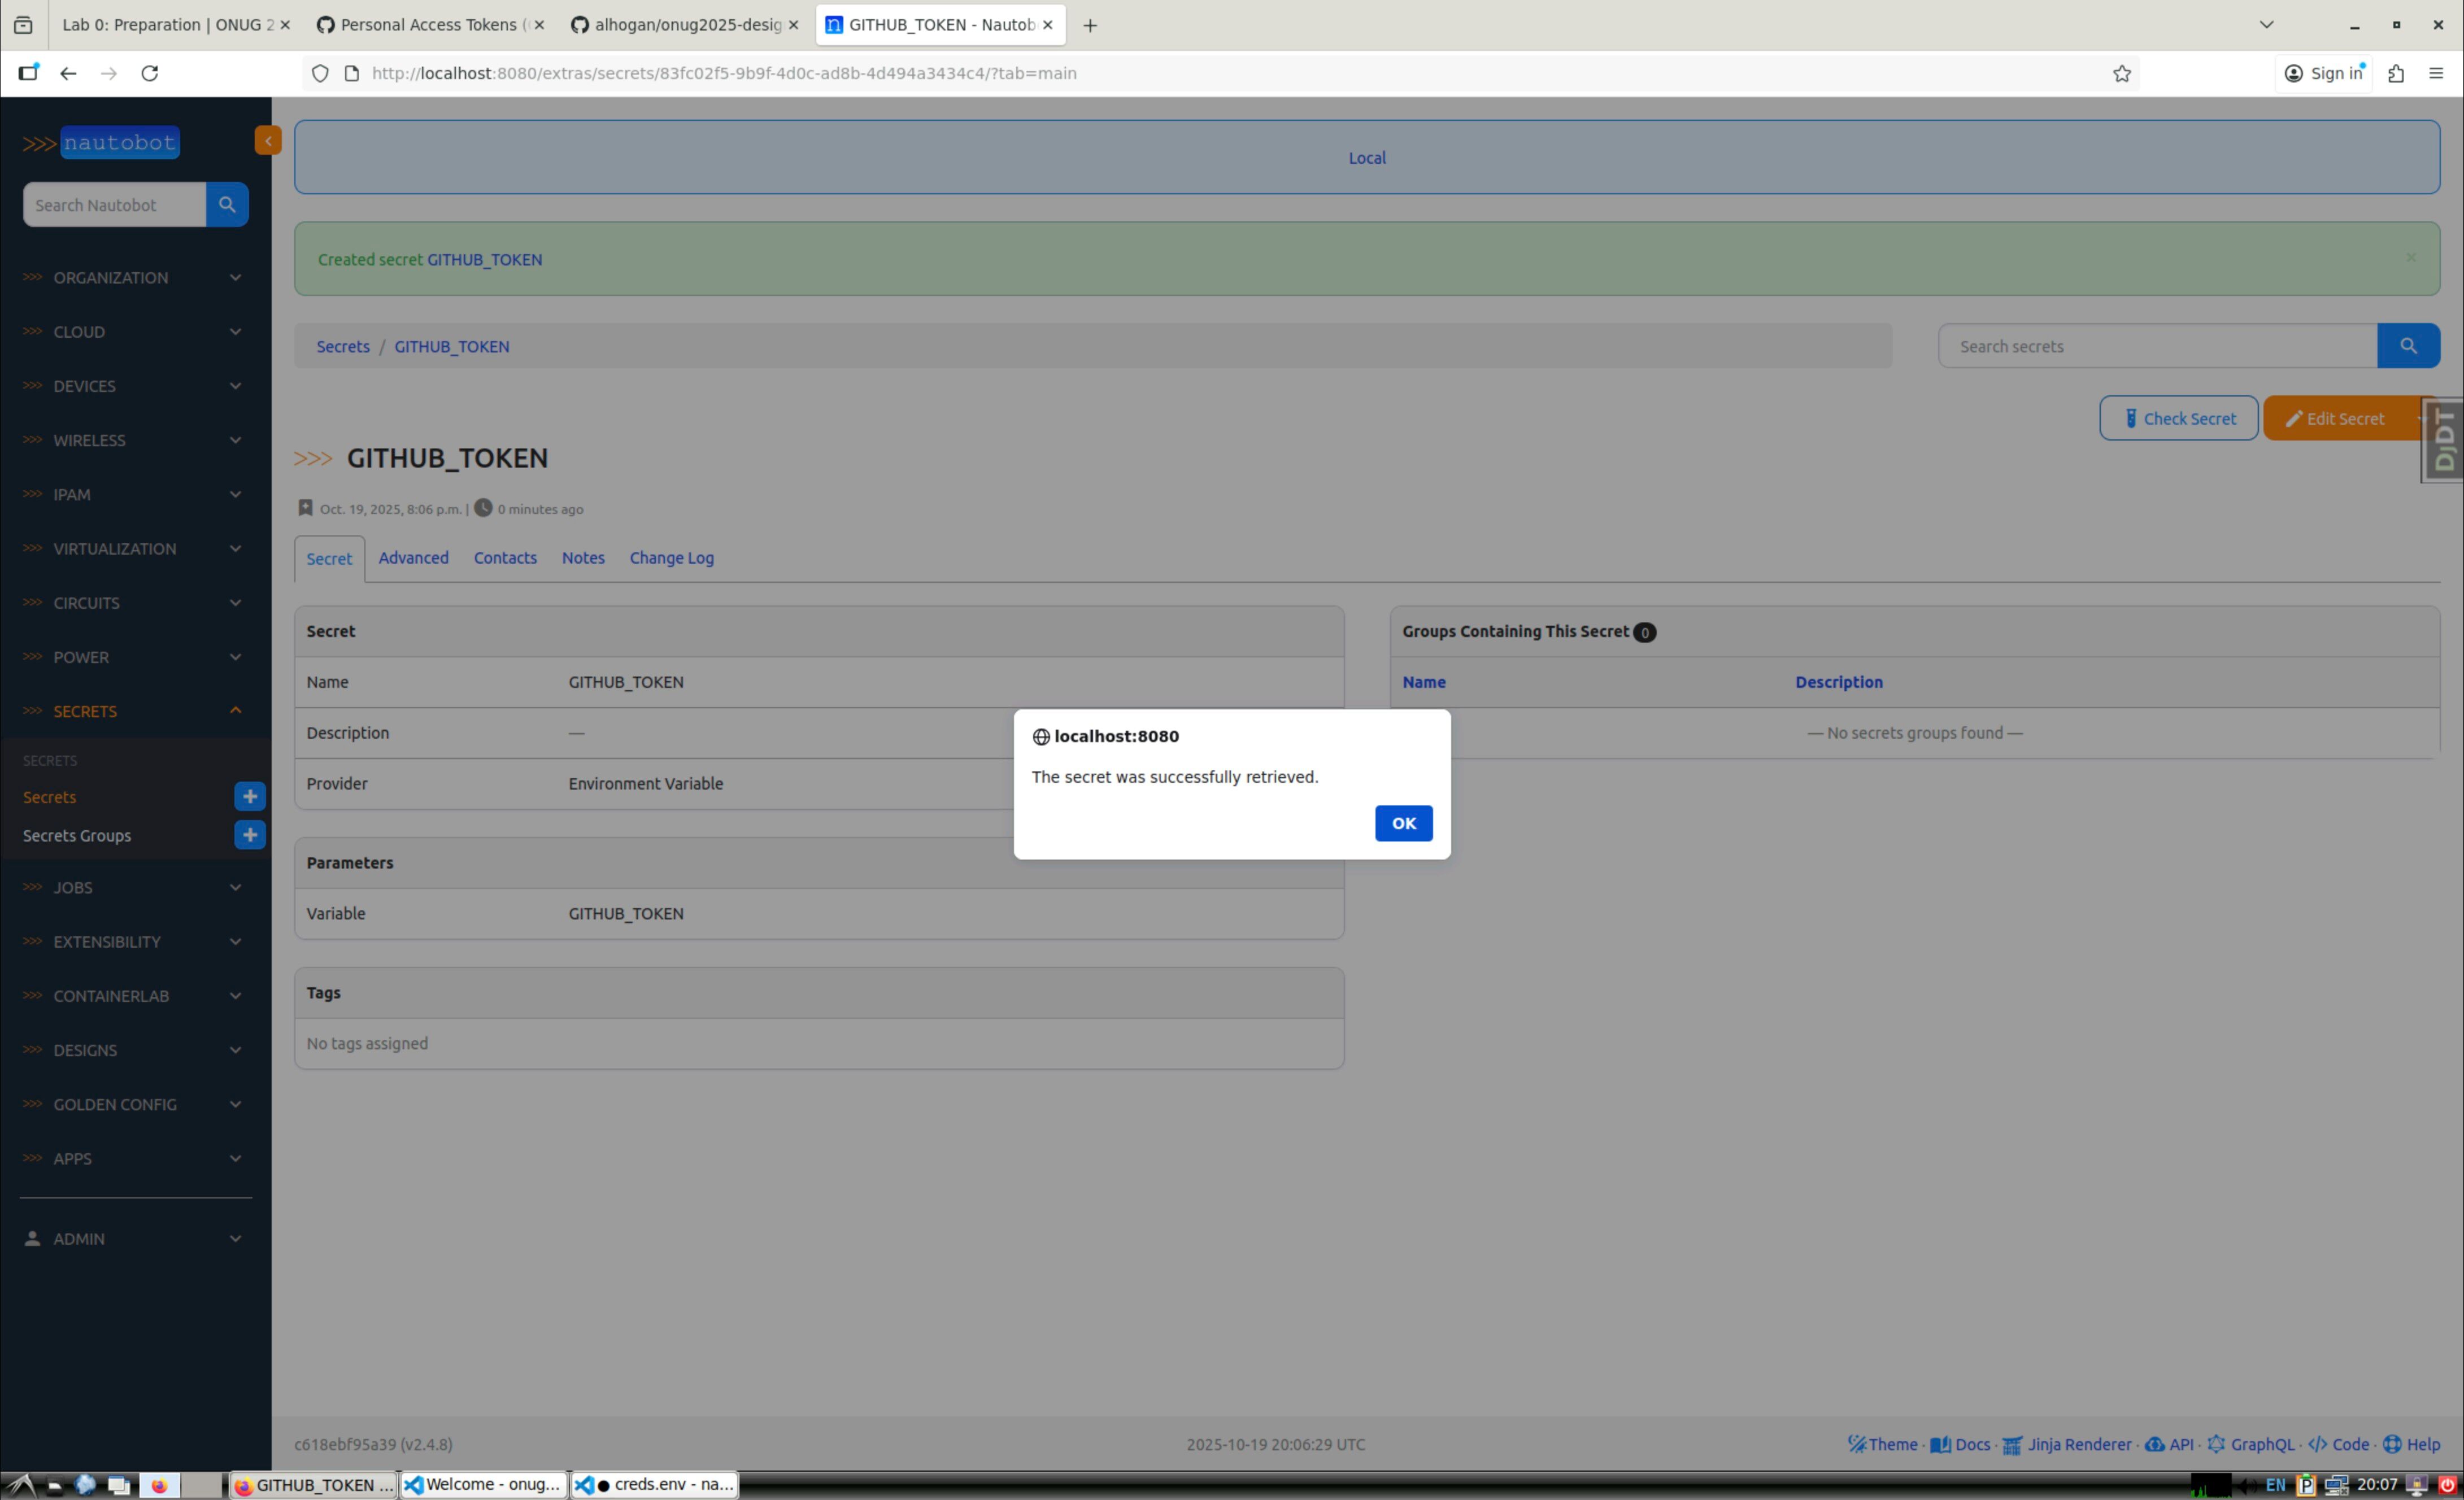Click the Nautobot search magnifier icon
The height and width of the screenshot is (1500, 2464).
coord(227,204)
